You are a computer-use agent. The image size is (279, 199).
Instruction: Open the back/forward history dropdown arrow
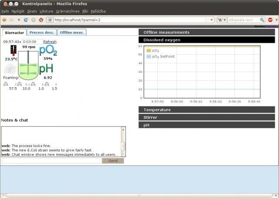pos(19,20)
